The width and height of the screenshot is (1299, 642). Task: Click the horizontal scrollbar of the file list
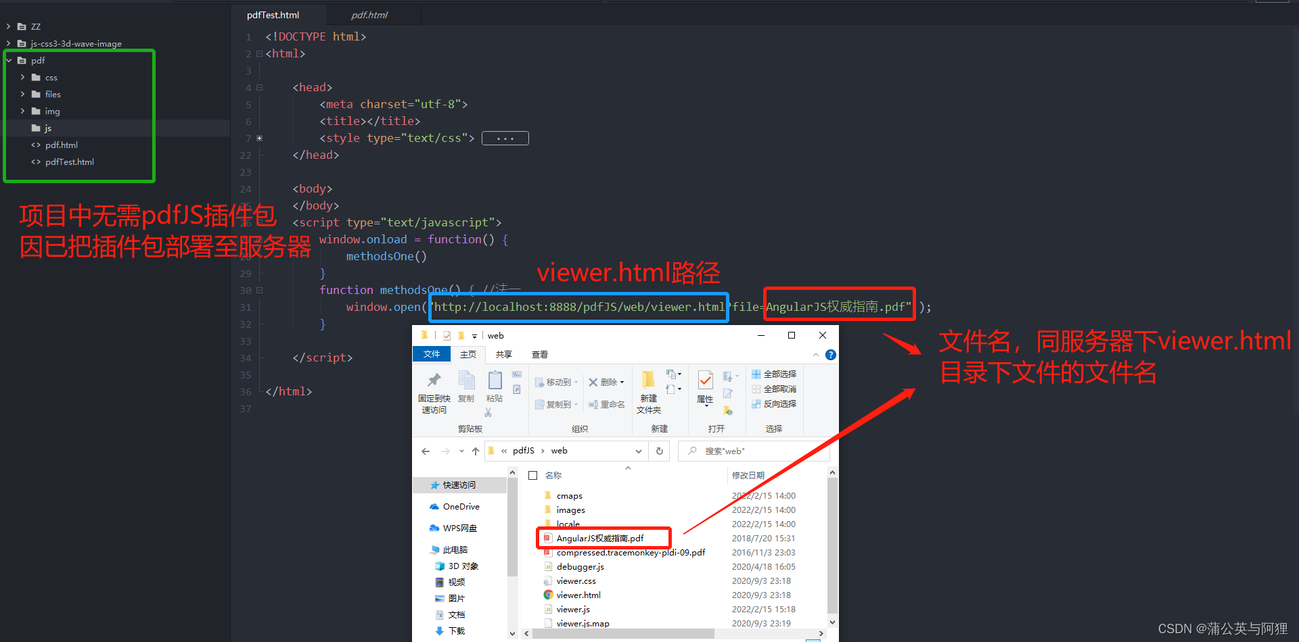623,634
